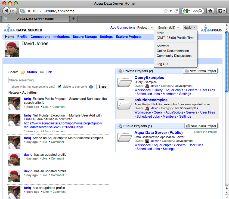Viewport: 229px width, 199px height.
Task: Open Community Discussions from user menu
Action: point(174,56)
